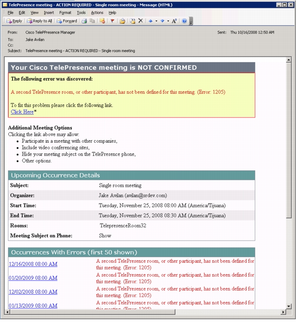Image resolution: width=304 pixels, height=327 pixels.
Task: Click the vertical scrollbar up arrow
Action: pyautogui.click(x=288, y=60)
